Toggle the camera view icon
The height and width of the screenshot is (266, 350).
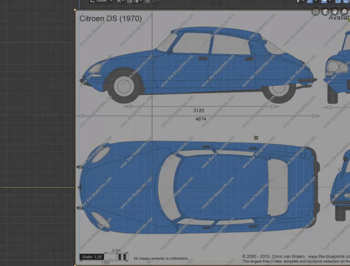coord(325,11)
